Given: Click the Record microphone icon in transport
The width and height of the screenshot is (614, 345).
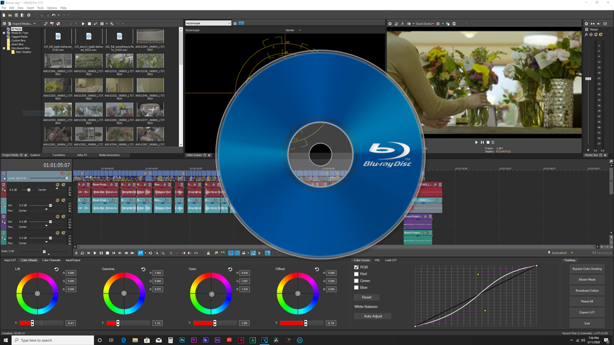Looking at the screenshot, I should coord(76,253).
